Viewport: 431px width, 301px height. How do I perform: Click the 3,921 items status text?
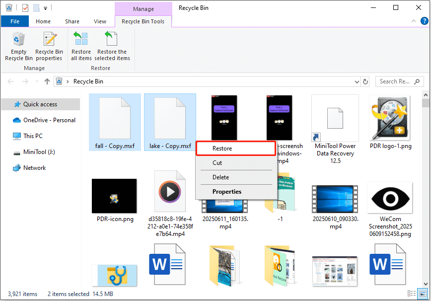click(22, 294)
